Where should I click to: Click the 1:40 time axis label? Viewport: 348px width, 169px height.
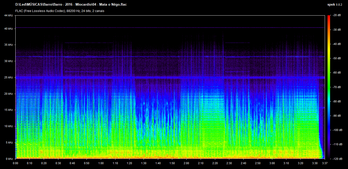(x=158, y=163)
